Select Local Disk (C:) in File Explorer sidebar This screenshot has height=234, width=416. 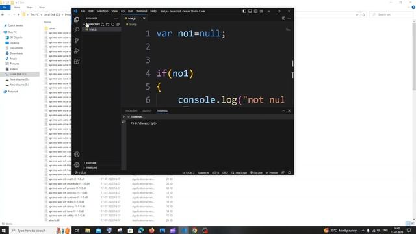(19, 74)
